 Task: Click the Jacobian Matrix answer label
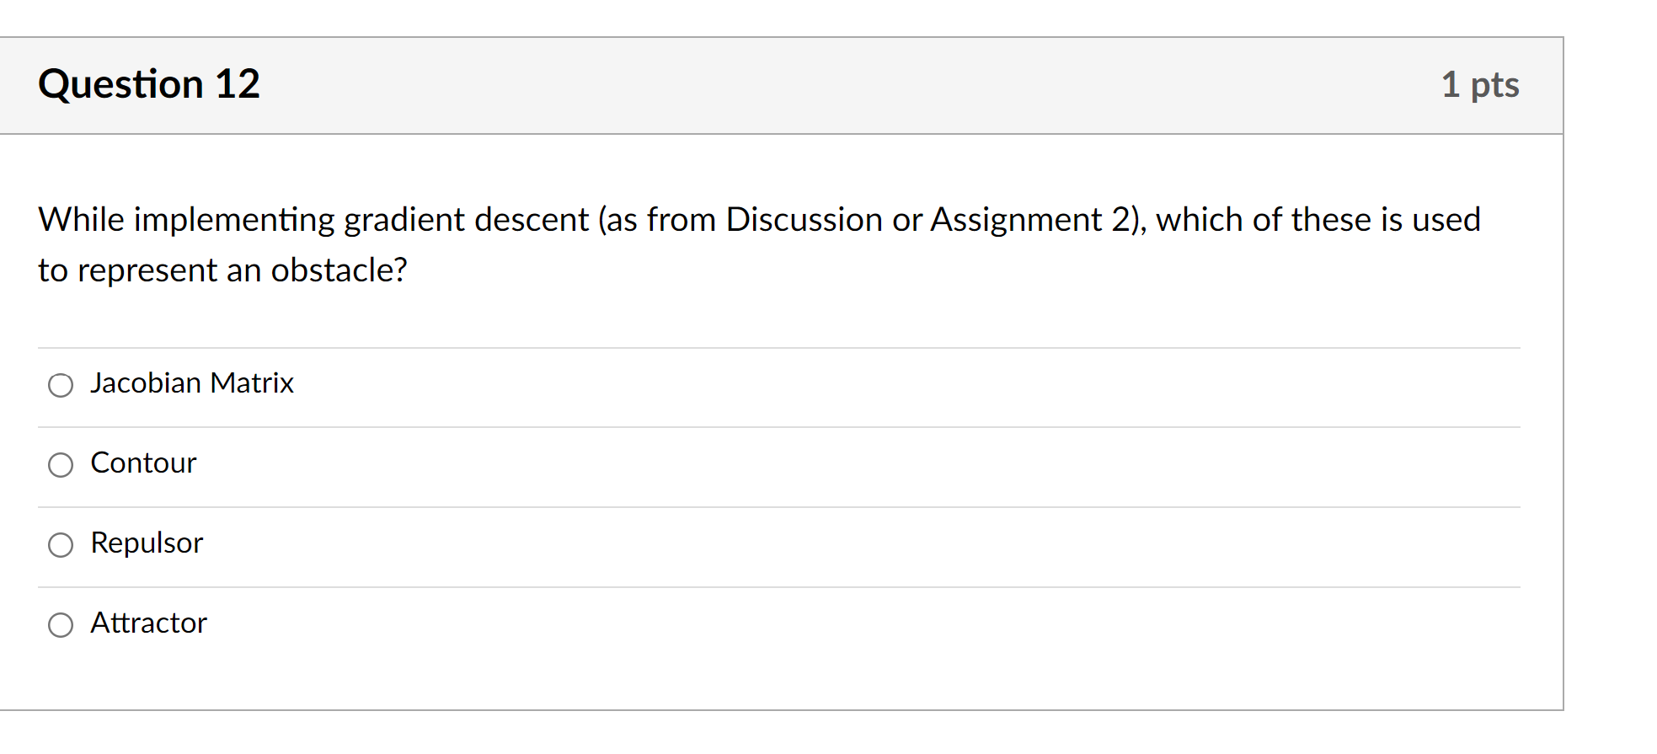[191, 383]
